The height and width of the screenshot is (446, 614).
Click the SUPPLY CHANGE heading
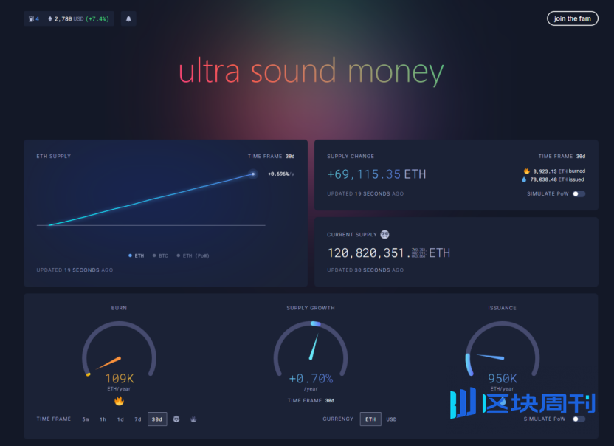point(351,156)
